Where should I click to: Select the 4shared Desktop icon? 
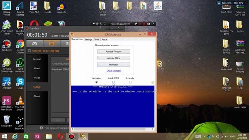(20, 8)
